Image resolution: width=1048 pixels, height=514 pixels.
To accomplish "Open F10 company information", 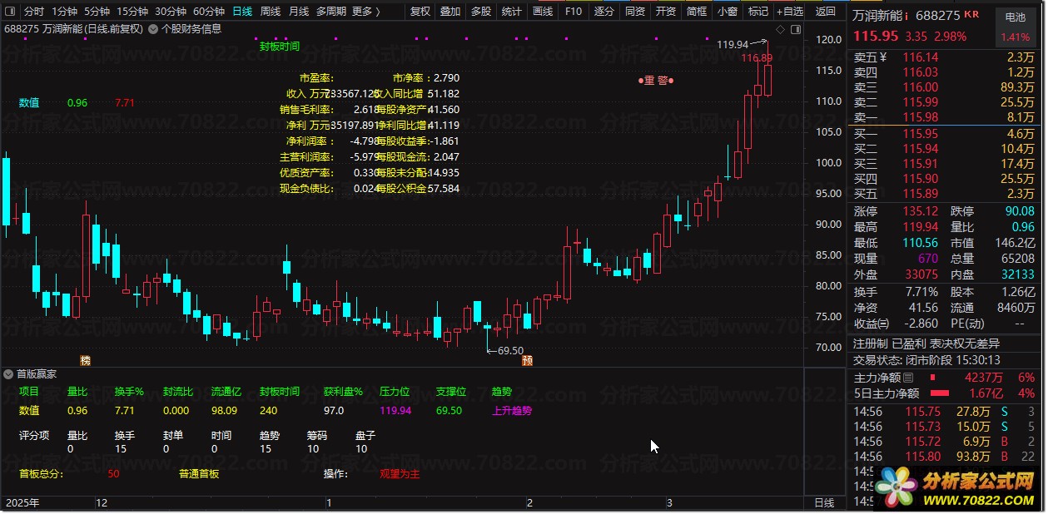I will click(574, 12).
